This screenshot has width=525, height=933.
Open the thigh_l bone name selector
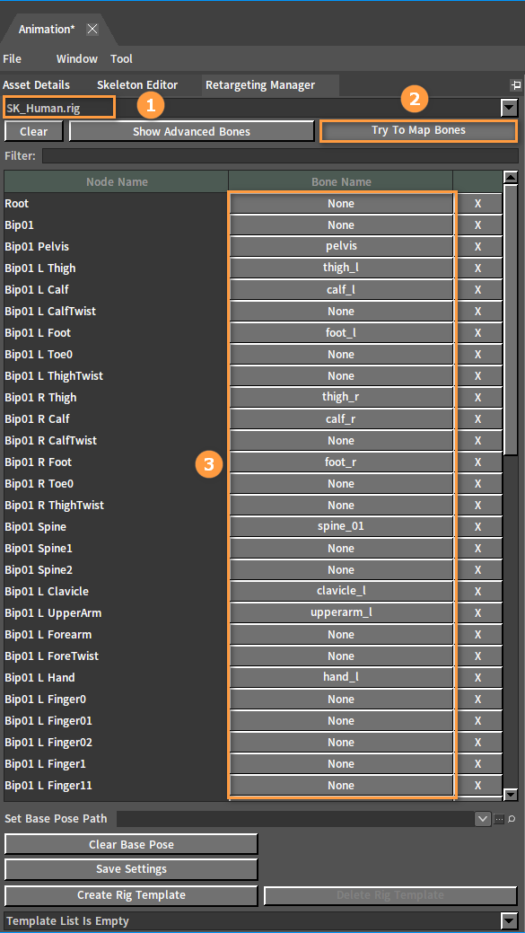[341, 268]
